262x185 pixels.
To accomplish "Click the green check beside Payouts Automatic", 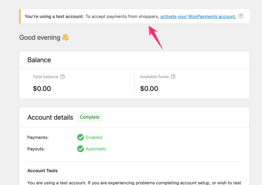I will [80, 149].
